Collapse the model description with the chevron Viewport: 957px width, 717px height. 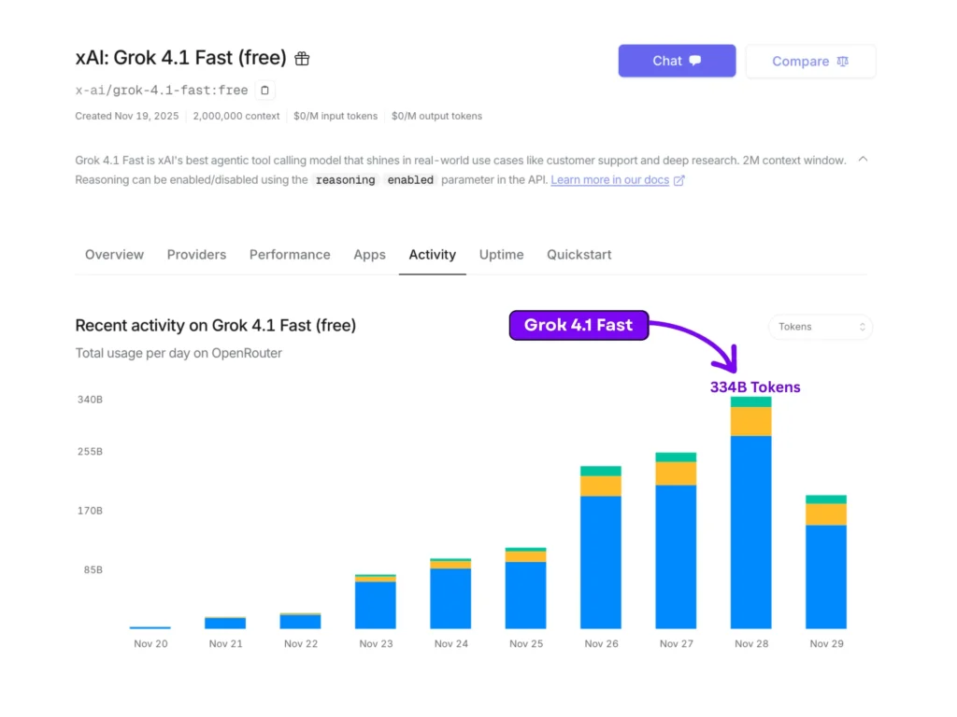(x=863, y=159)
